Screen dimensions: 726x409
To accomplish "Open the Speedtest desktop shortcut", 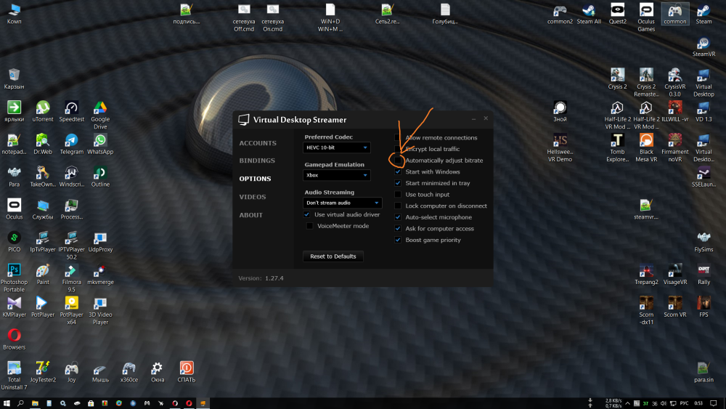I will point(71,111).
